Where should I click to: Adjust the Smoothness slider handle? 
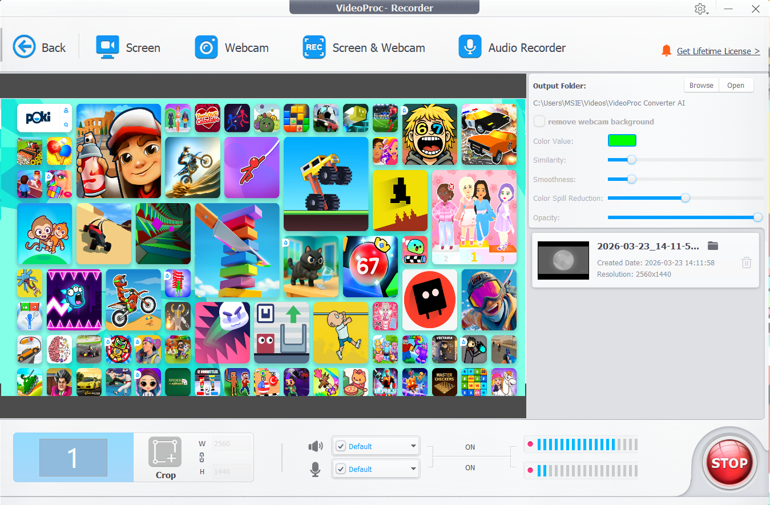tap(631, 179)
